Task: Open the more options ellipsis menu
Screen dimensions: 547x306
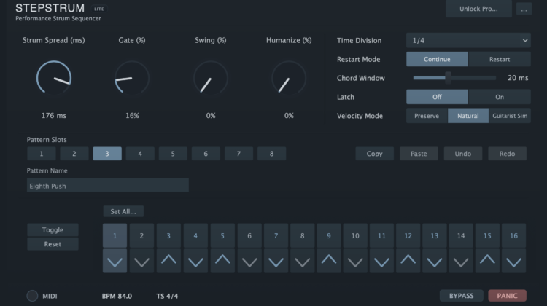Action: tap(524, 9)
